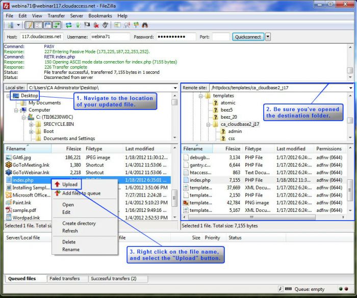The height and width of the screenshot is (298, 357).
Task: Open the Local site path dropdown
Action: click(x=175, y=88)
